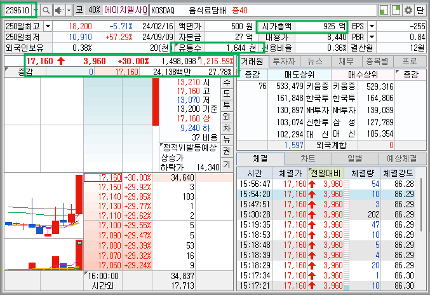Click the 시간외 volume 17,713
Image resolution: width=430 pixels, height=295 pixels.
point(183,285)
